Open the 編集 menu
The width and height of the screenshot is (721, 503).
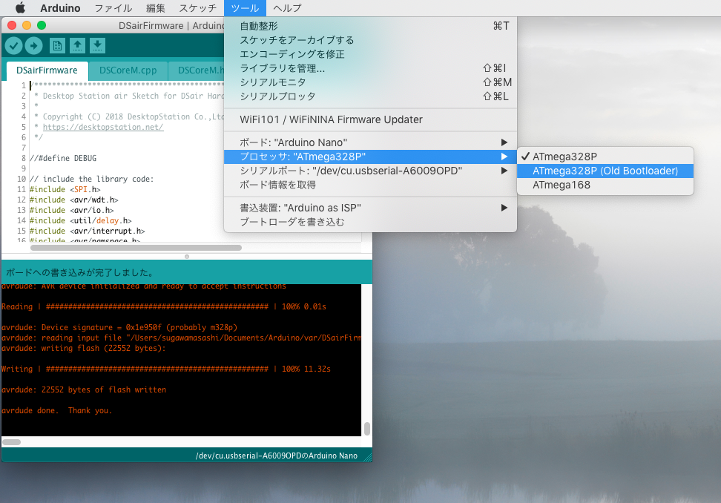pos(156,8)
